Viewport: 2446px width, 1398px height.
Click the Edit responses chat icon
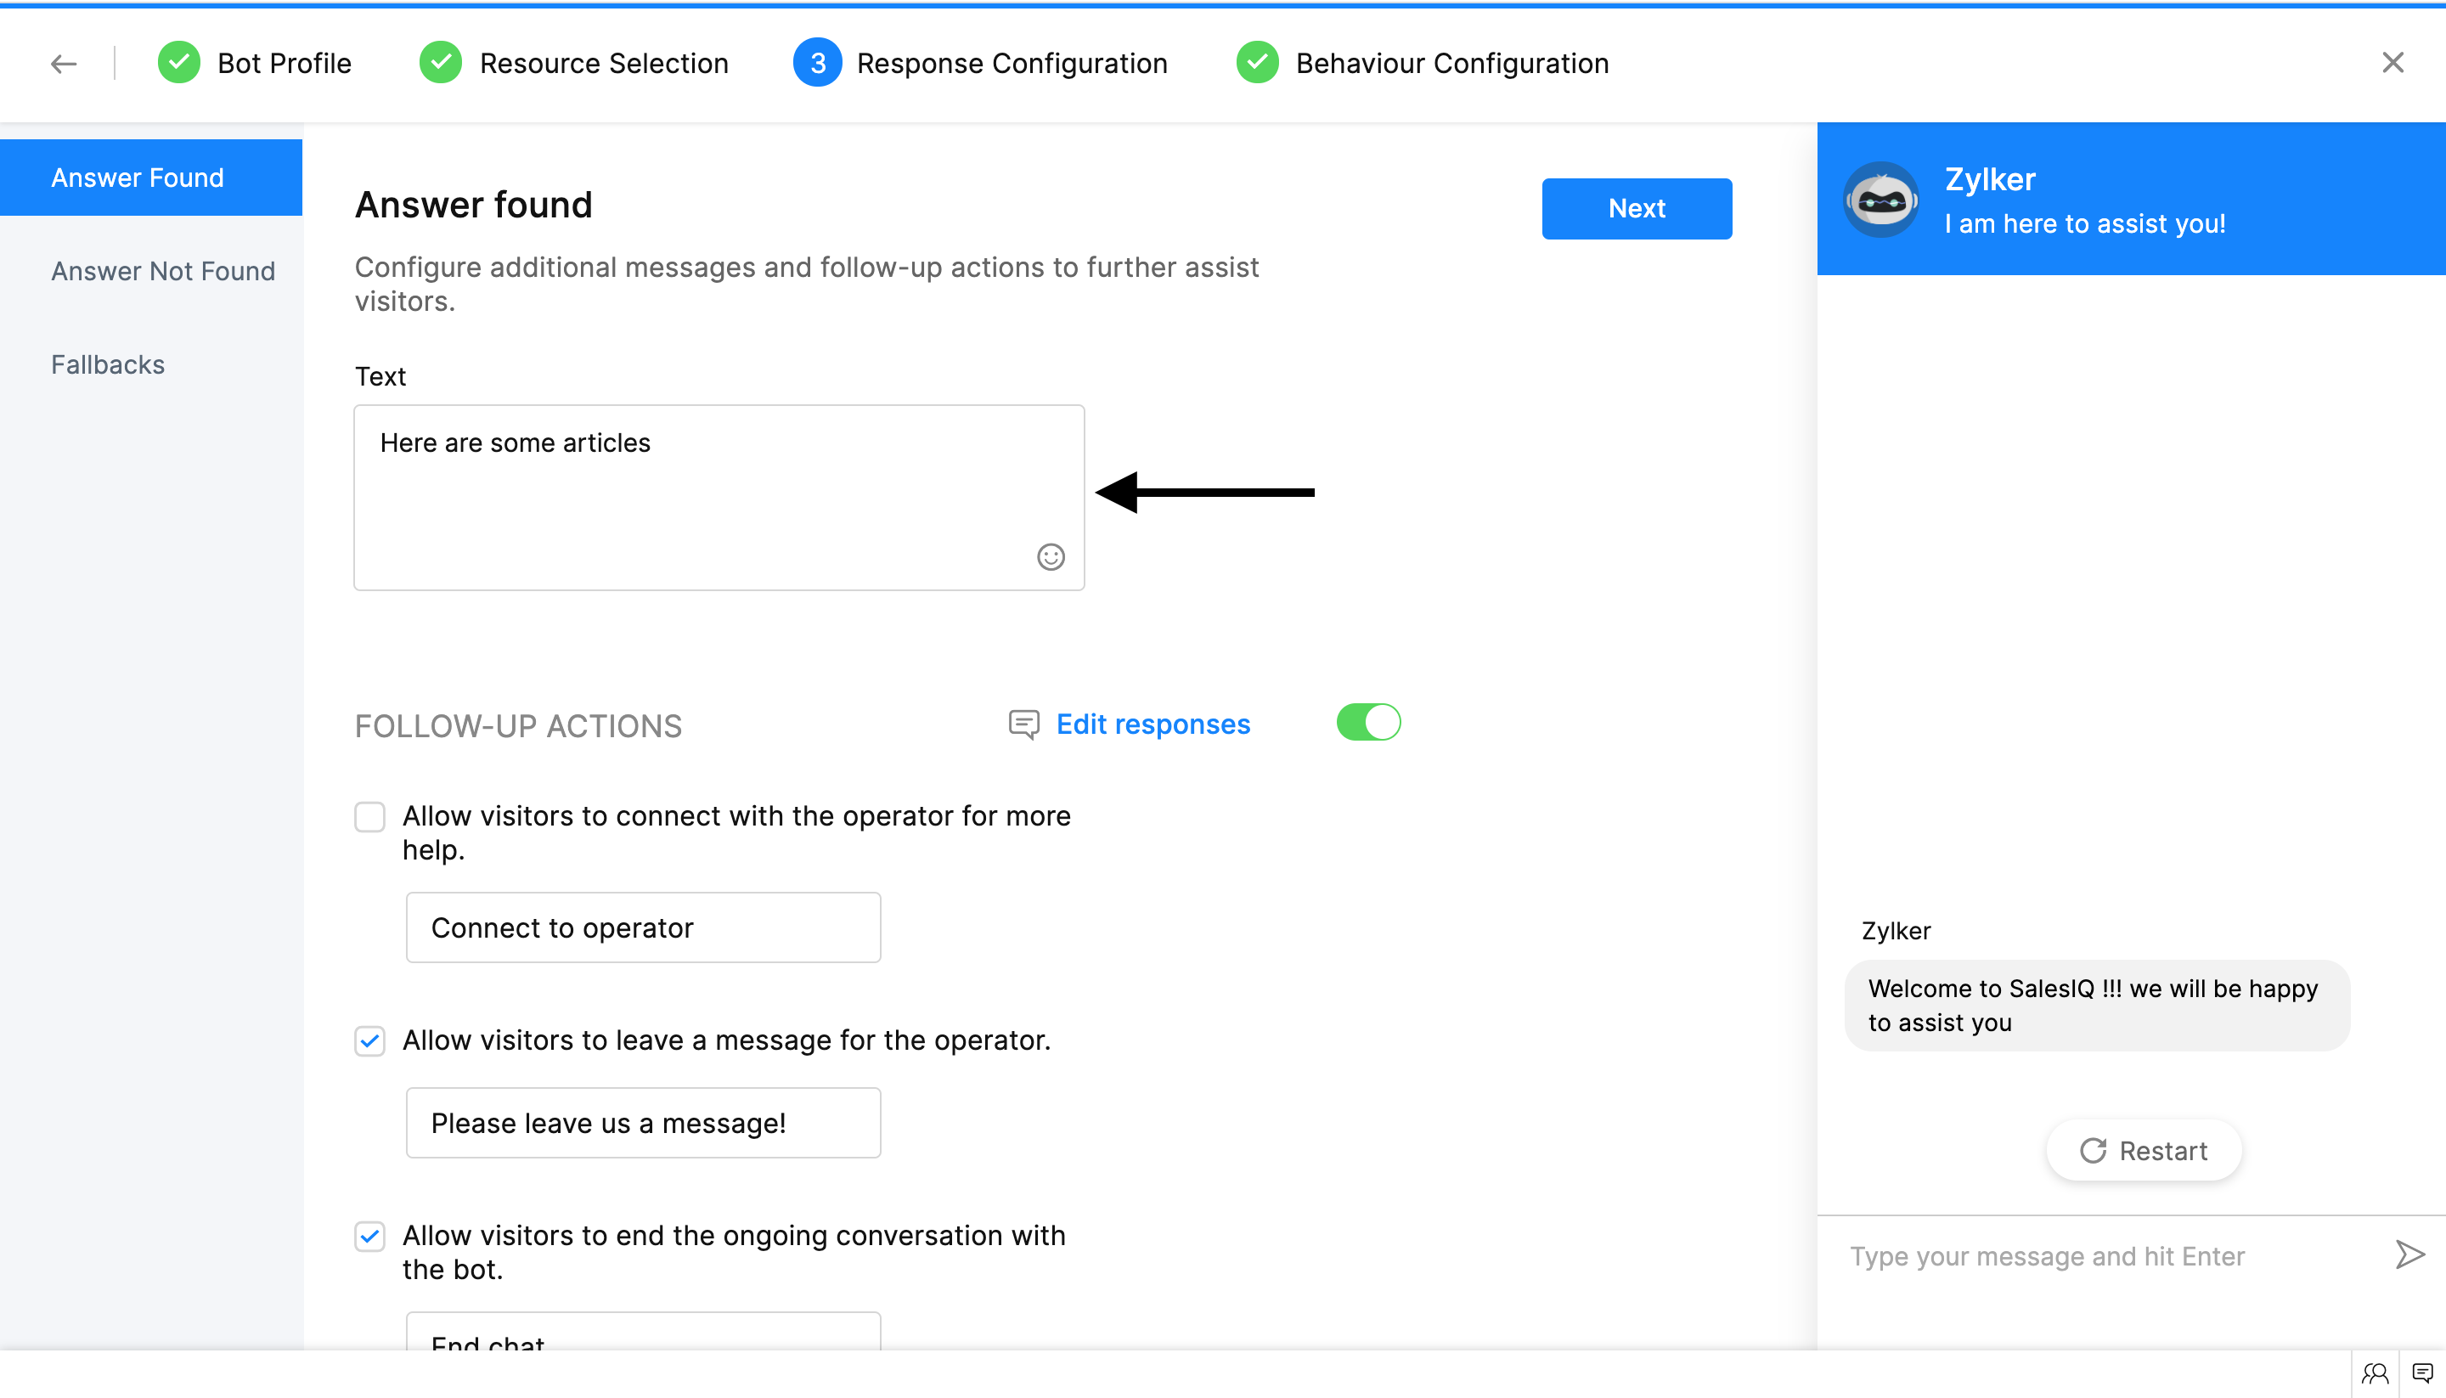pyautogui.click(x=1023, y=724)
